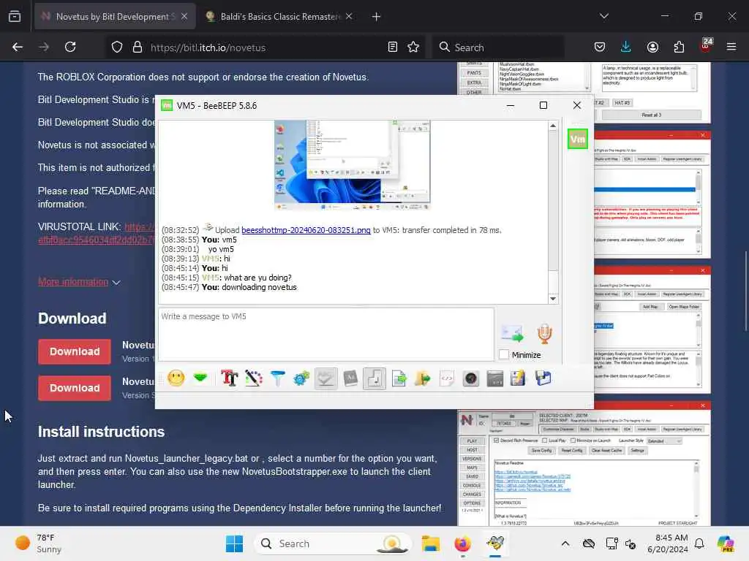Viewport: 749px width, 561px height.
Task: Close the Baldi's Basics tab
Action: click(349, 16)
